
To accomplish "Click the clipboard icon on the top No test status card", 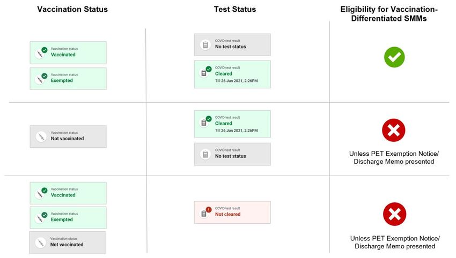I will click(205, 44).
